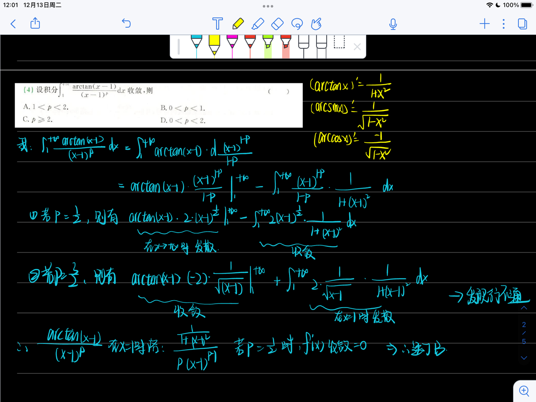Tap the pointer gesture tool
536x402 pixels.
tap(316, 24)
